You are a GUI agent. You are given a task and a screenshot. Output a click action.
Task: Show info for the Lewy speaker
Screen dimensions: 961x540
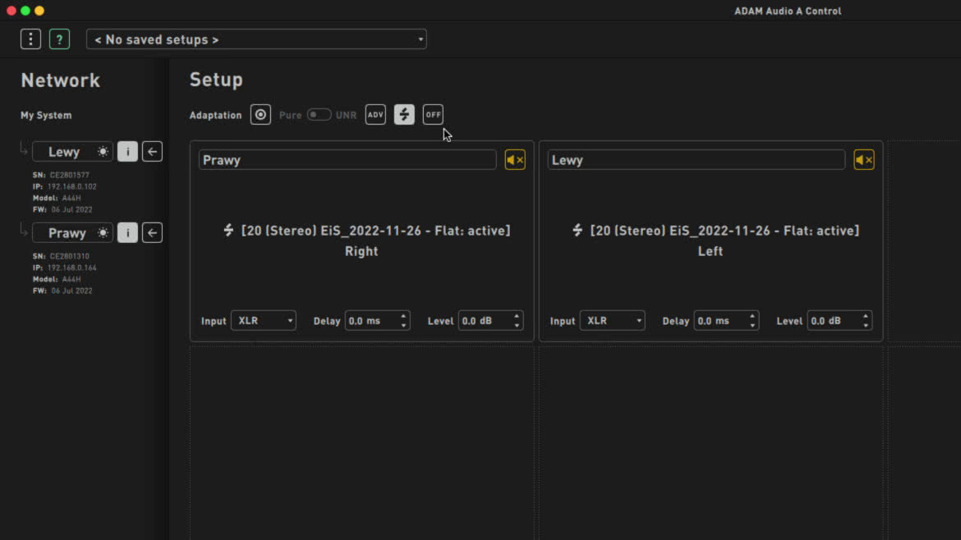click(127, 152)
